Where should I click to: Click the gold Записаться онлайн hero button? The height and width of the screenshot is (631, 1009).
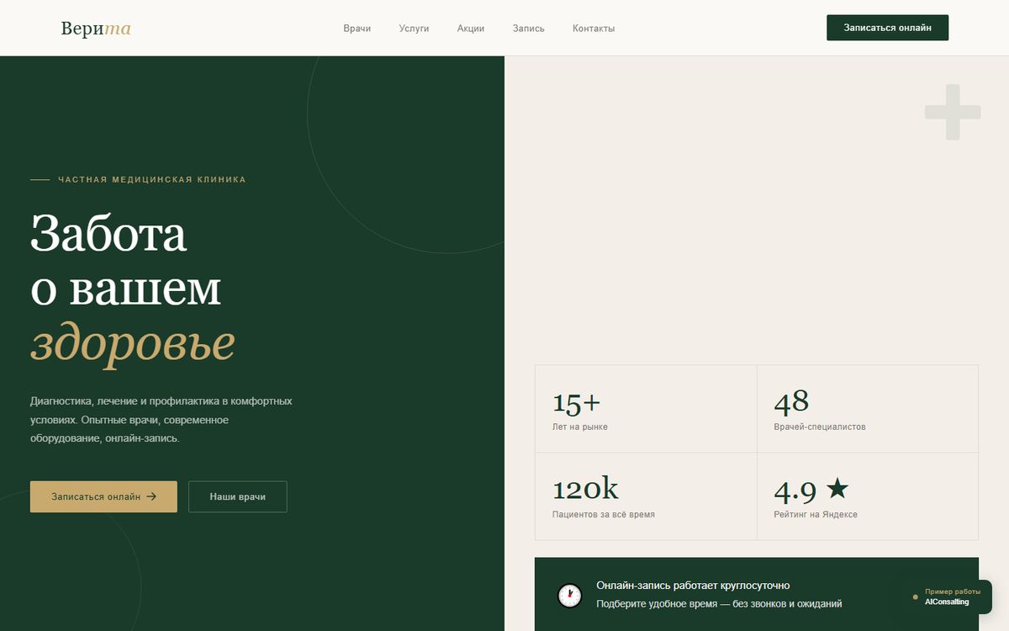tap(103, 496)
